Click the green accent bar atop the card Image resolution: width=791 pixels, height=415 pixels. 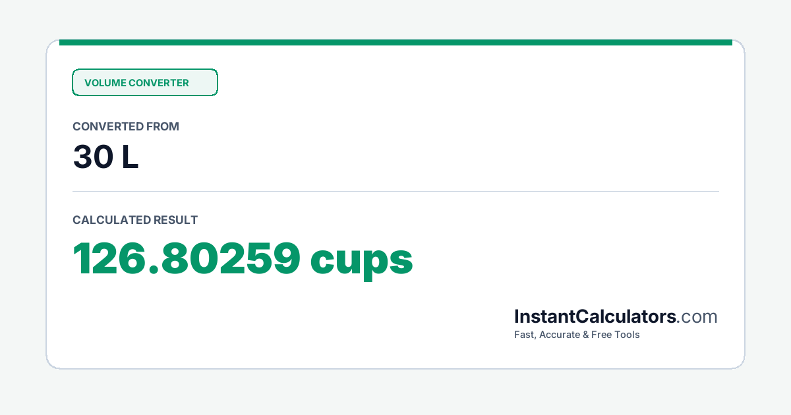tap(395, 42)
